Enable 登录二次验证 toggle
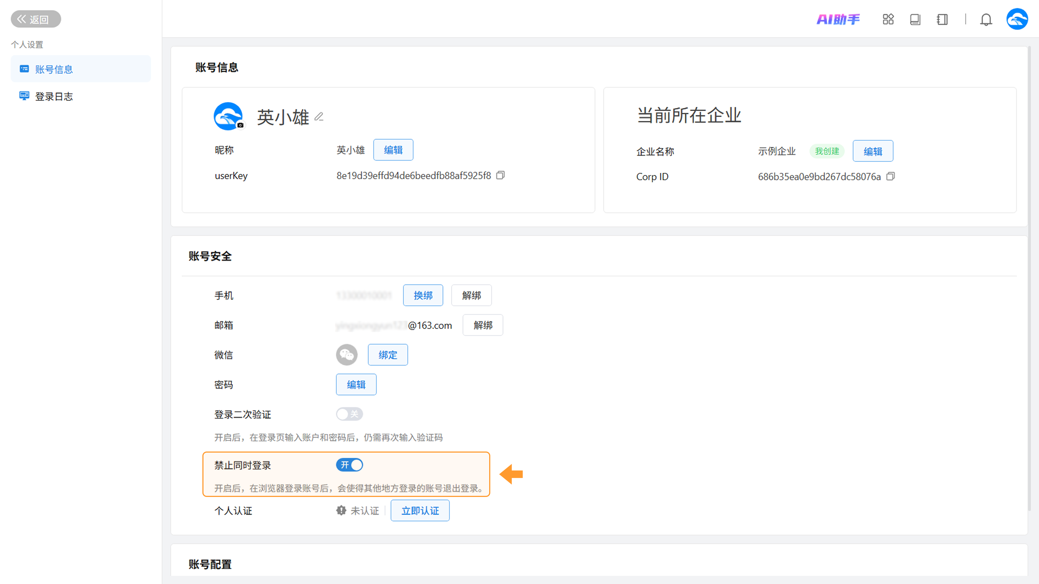This screenshot has width=1039, height=584. (x=349, y=414)
